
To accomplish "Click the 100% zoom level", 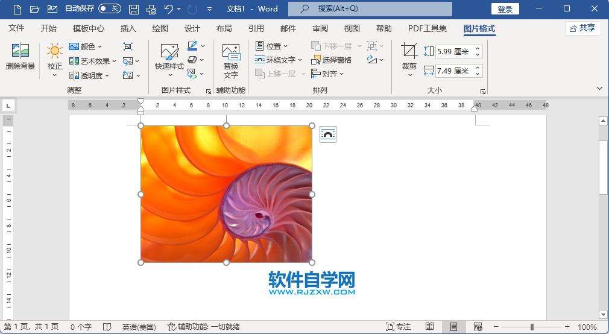I will click(587, 327).
